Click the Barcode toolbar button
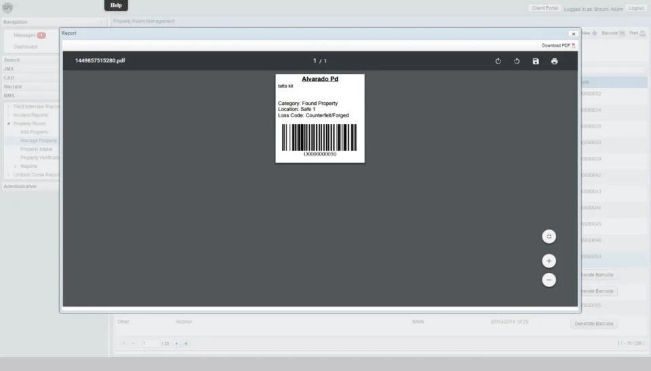Image resolution: width=651 pixels, height=371 pixels. [x=613, y=33]
